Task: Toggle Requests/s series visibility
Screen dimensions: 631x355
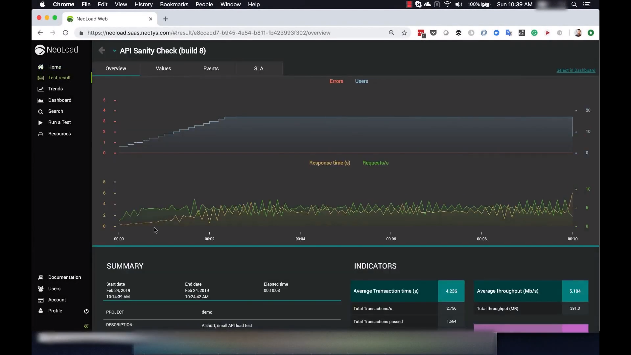Action: (375, 163)
